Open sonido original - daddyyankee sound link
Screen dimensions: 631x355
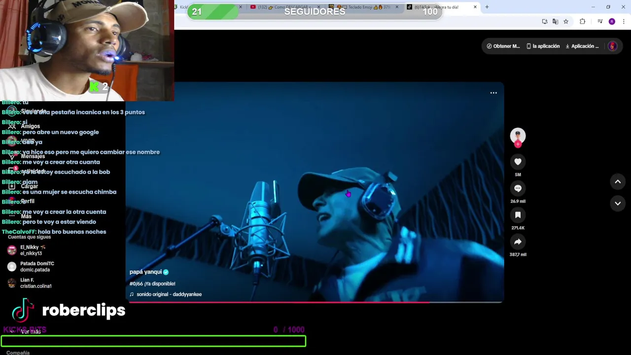tap(169, 294)
